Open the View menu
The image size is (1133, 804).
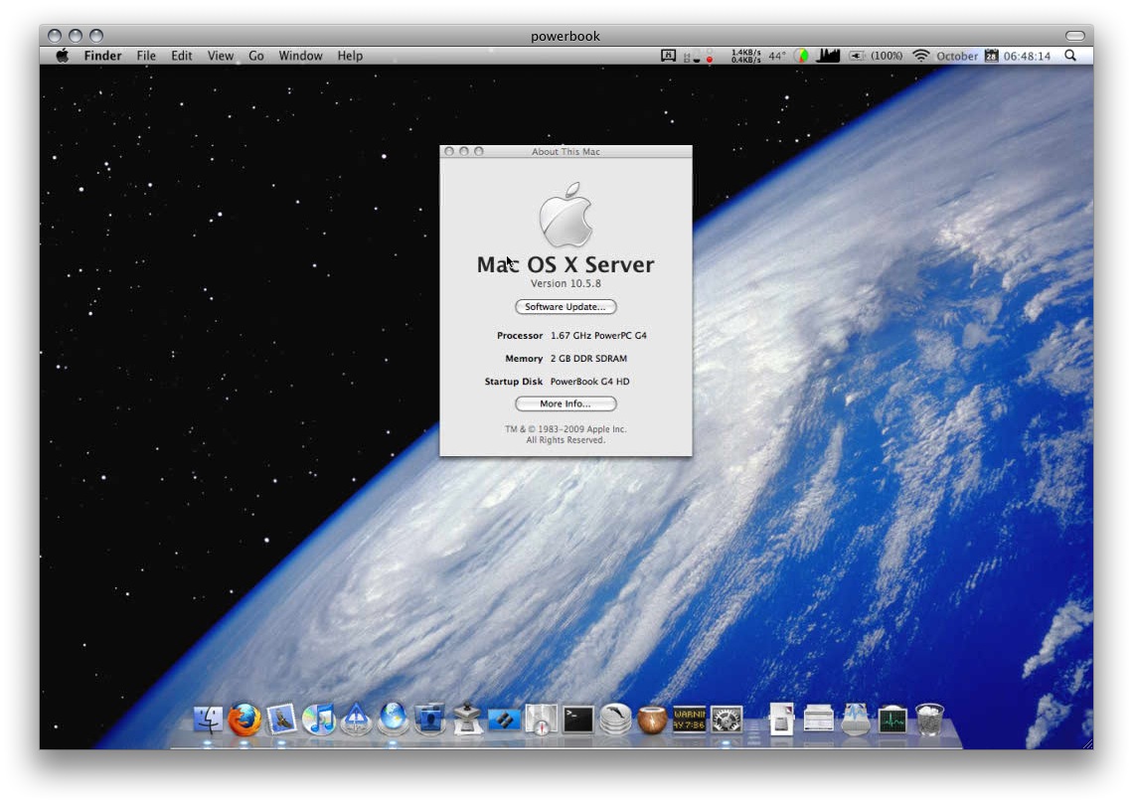221,56
